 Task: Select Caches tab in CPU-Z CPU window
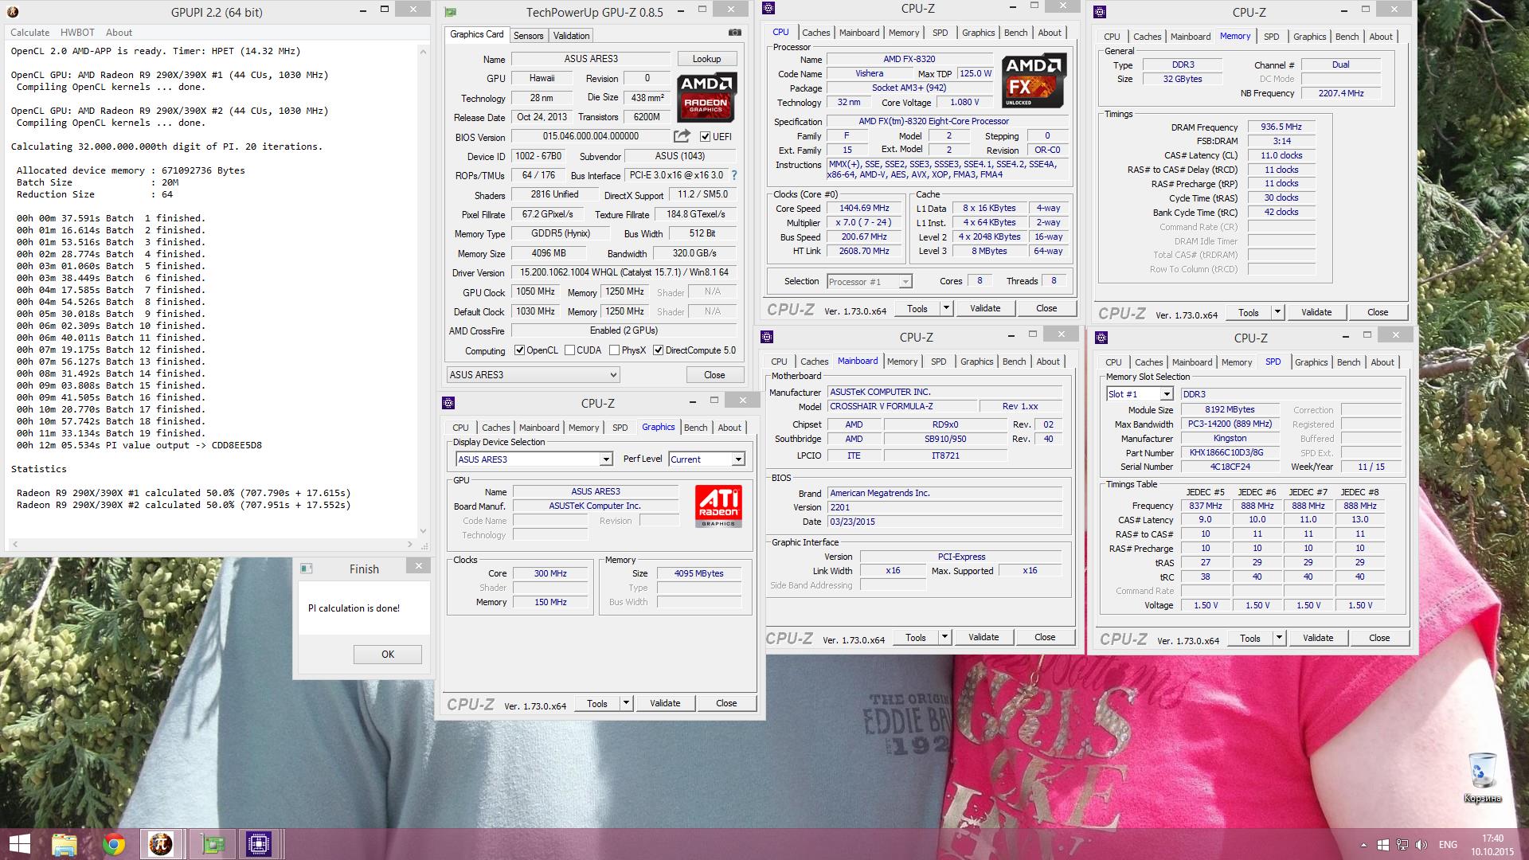coord(815,33)
